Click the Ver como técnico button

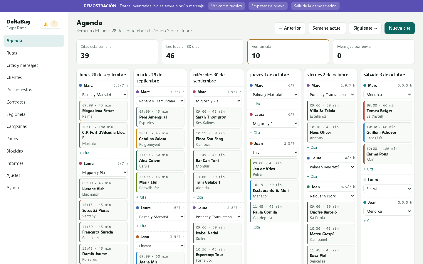tap(226, 6)
